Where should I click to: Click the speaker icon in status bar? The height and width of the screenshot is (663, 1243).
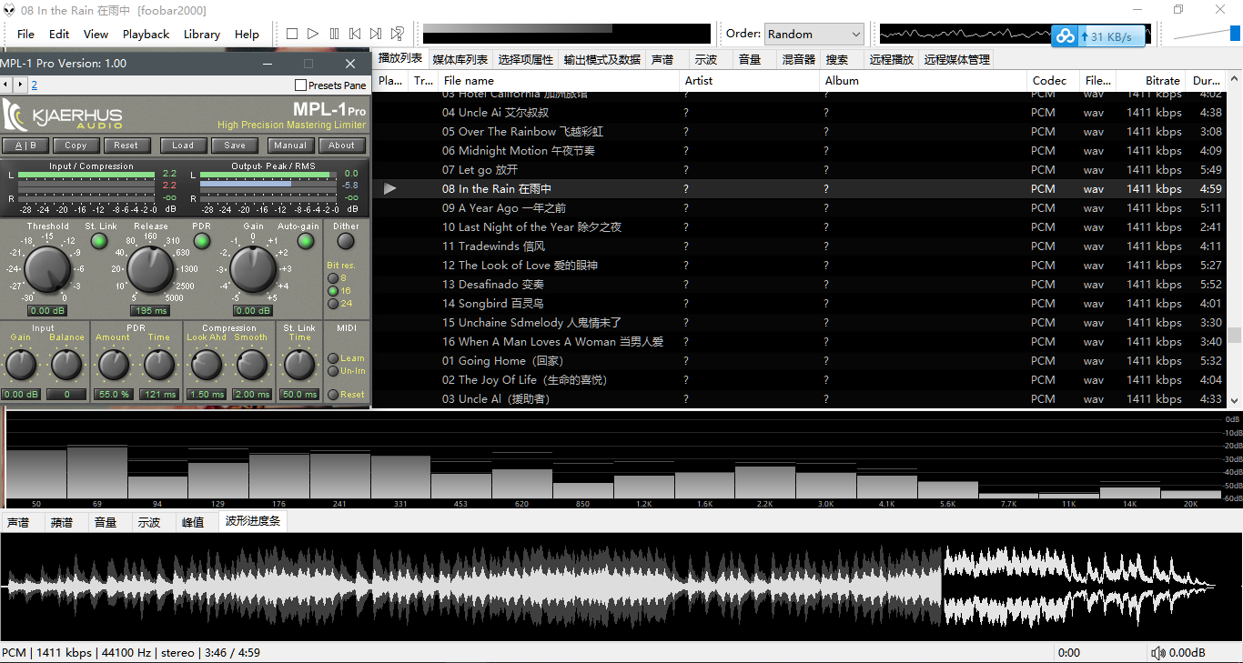coord(1157,652)
